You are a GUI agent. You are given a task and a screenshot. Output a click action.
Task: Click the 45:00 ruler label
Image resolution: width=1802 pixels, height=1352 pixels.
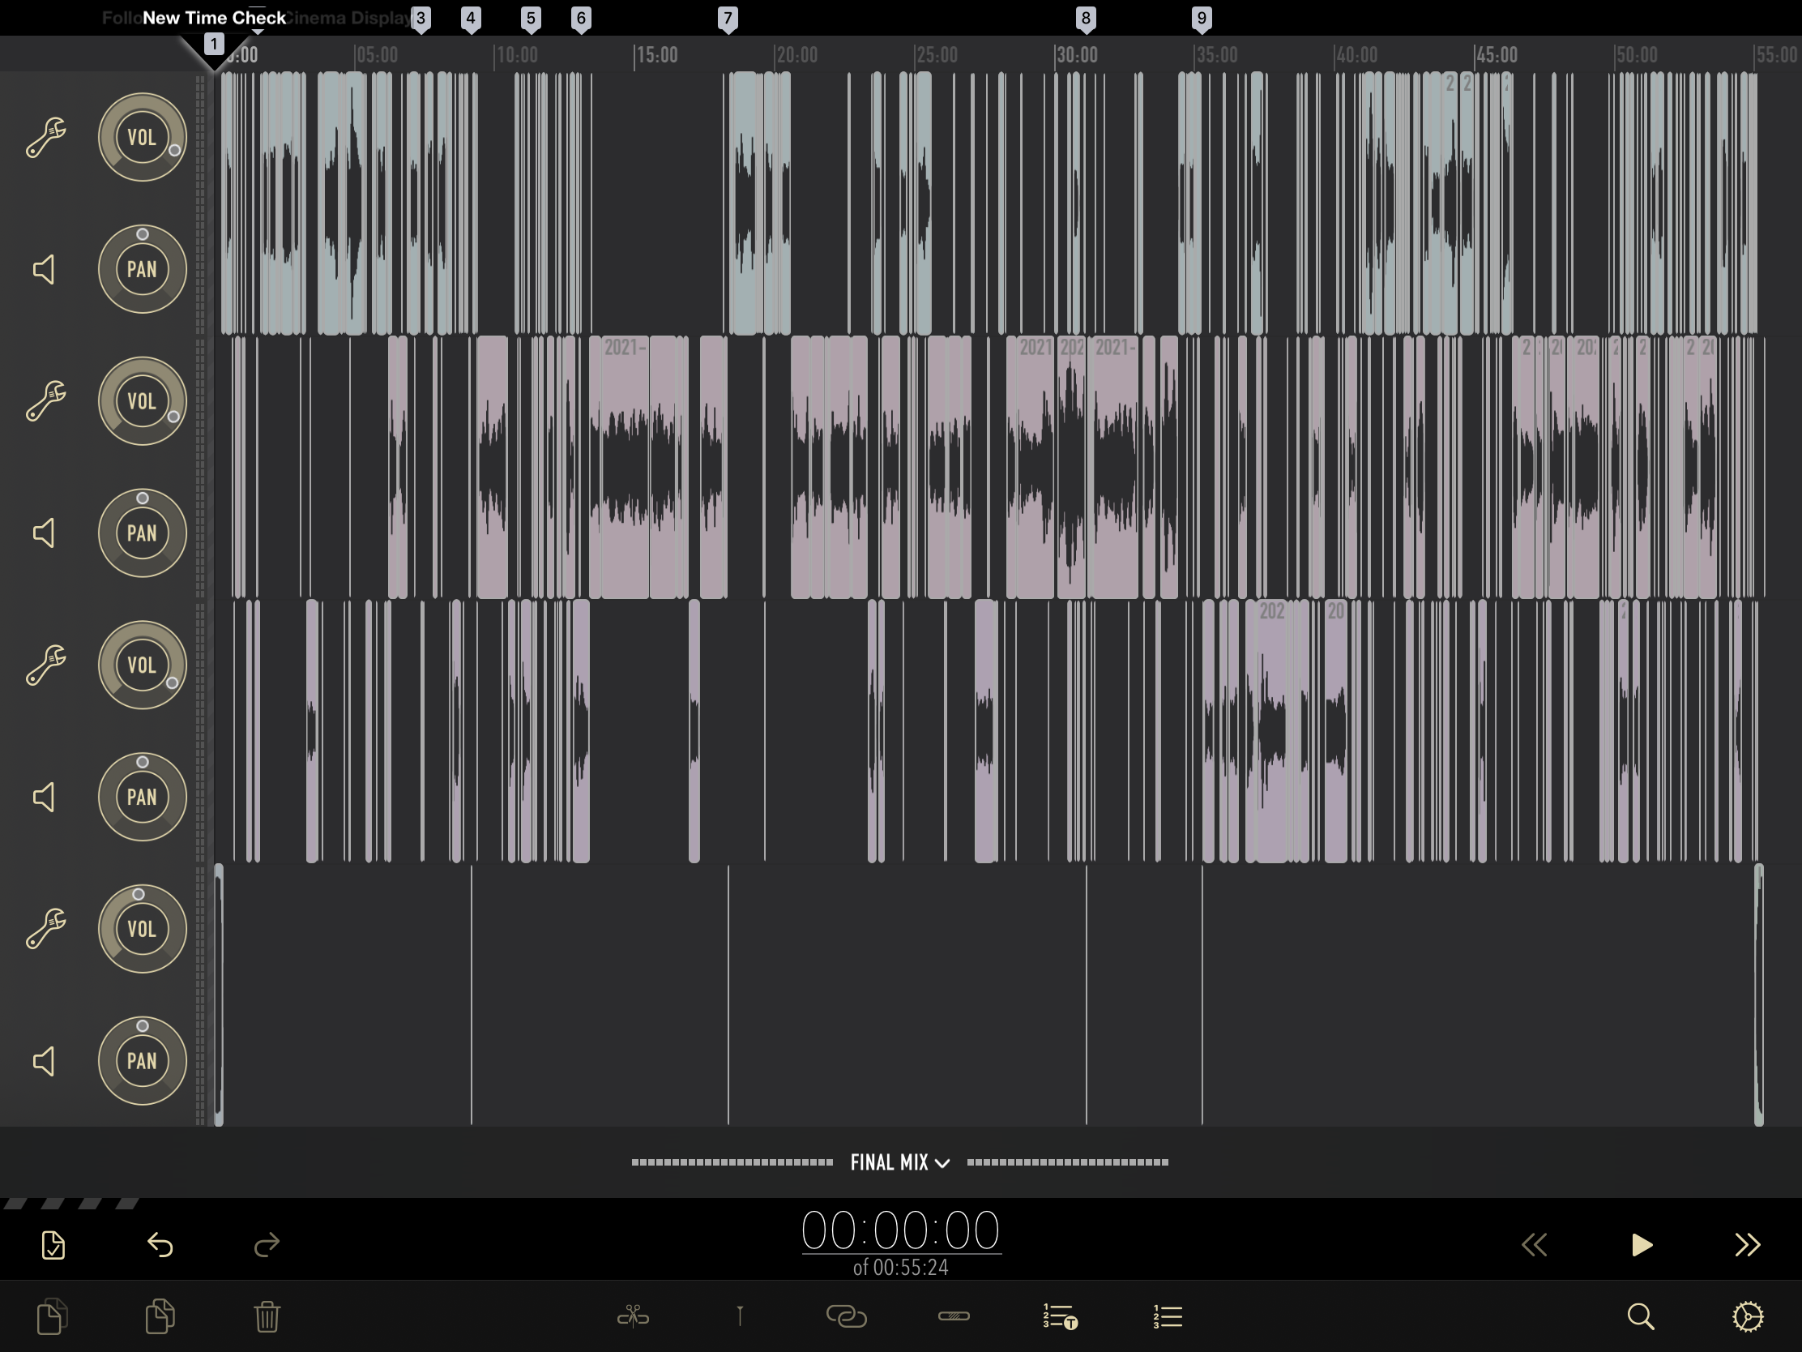click(x=1497, y=55)
